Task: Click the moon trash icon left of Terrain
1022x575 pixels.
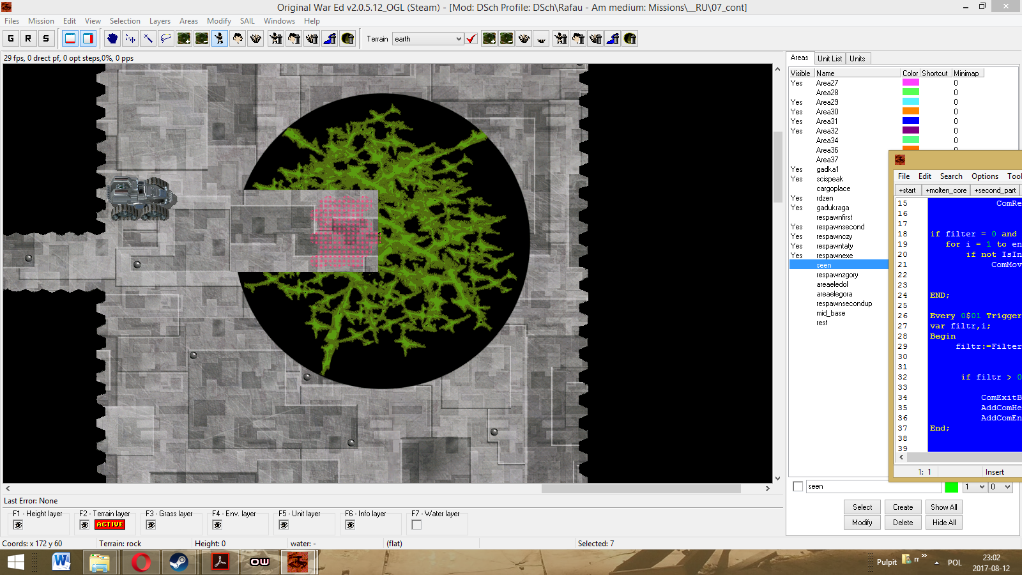Action: coord(347,38)
